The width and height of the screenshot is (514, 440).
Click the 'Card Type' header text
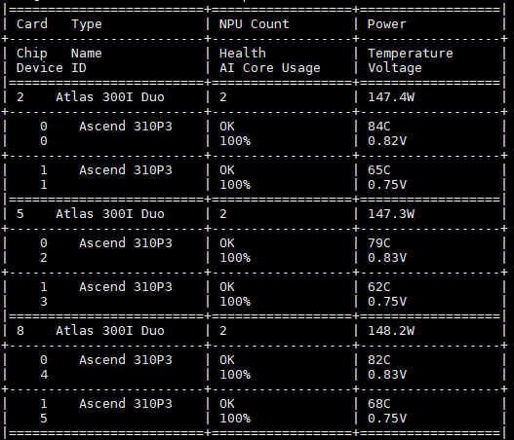tap(59, 24)
